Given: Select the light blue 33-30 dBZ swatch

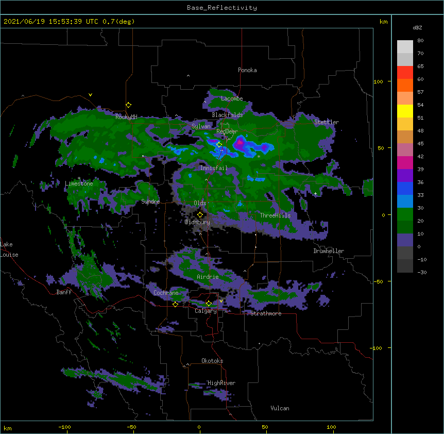Looking at the screenshot, I should pyautogui.click(x=405, y=202).
